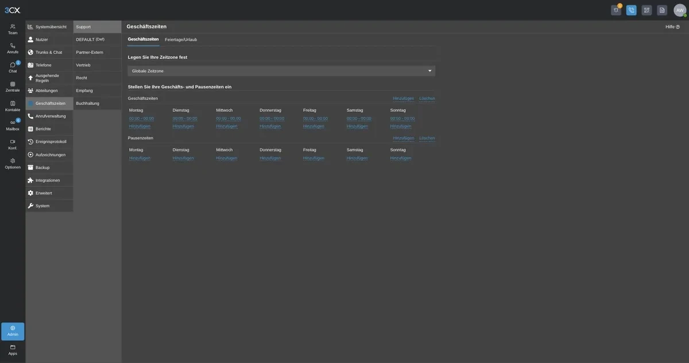This screenshot has height=363, width=689.
Task: Open the notifications bell with orange badge
Action: [616, 10]
